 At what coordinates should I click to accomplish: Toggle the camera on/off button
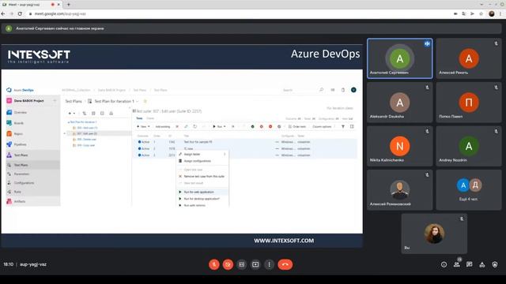(228, 264)
